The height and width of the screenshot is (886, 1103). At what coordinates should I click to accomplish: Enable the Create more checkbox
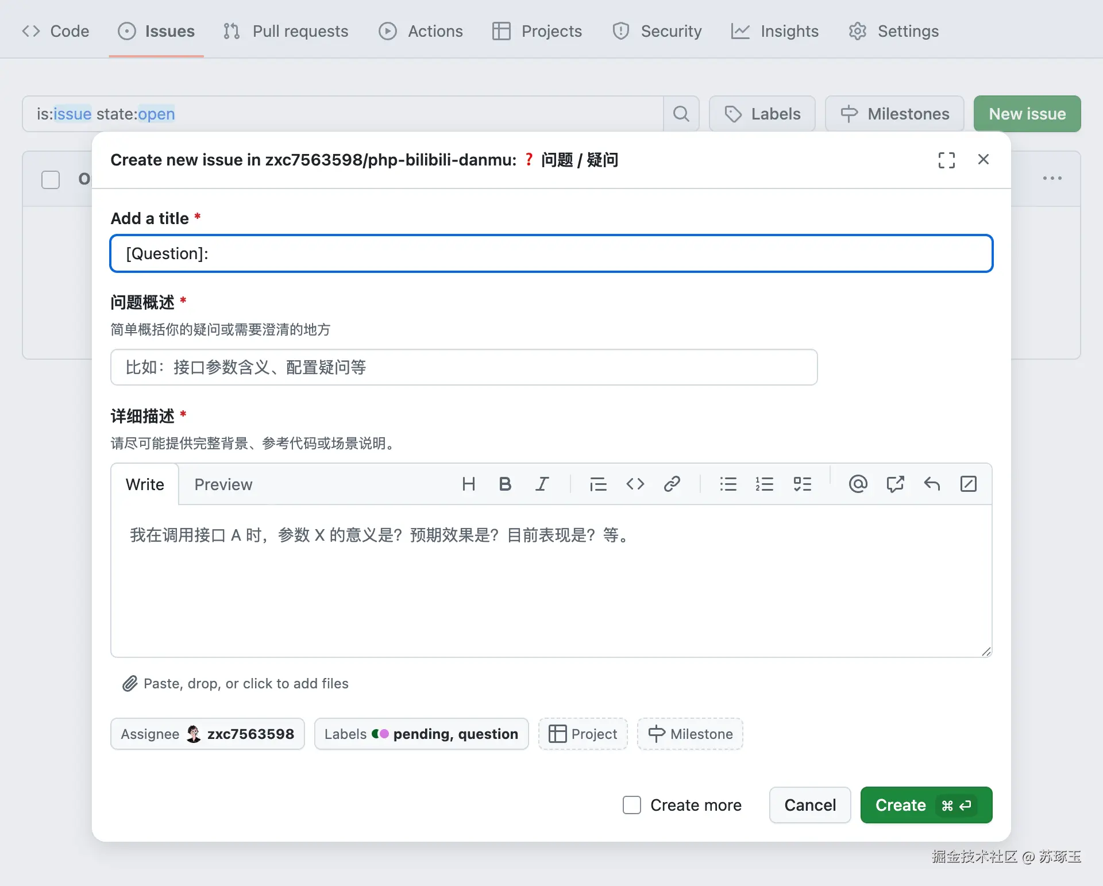[631, 805]
